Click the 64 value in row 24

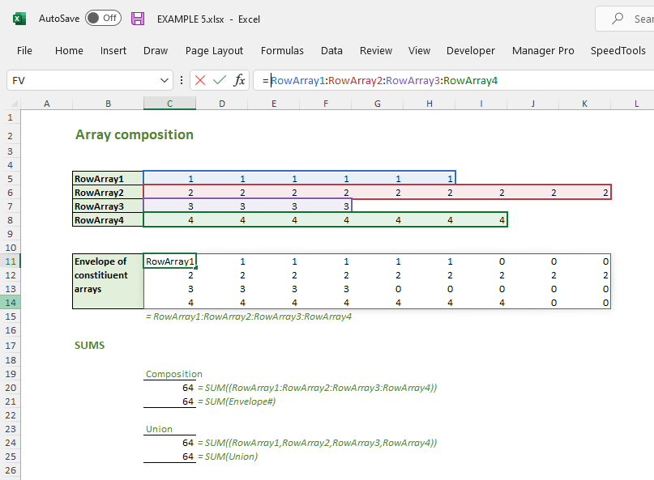[x=188, y=443]
